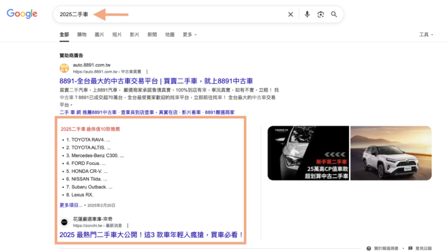
Task: Expand the 更多 tab dropdown
Action: (189, 35)
